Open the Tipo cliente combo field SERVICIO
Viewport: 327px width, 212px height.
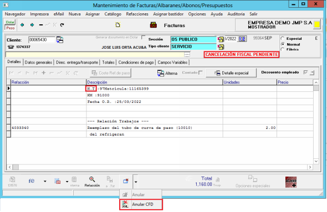point(194,46)
